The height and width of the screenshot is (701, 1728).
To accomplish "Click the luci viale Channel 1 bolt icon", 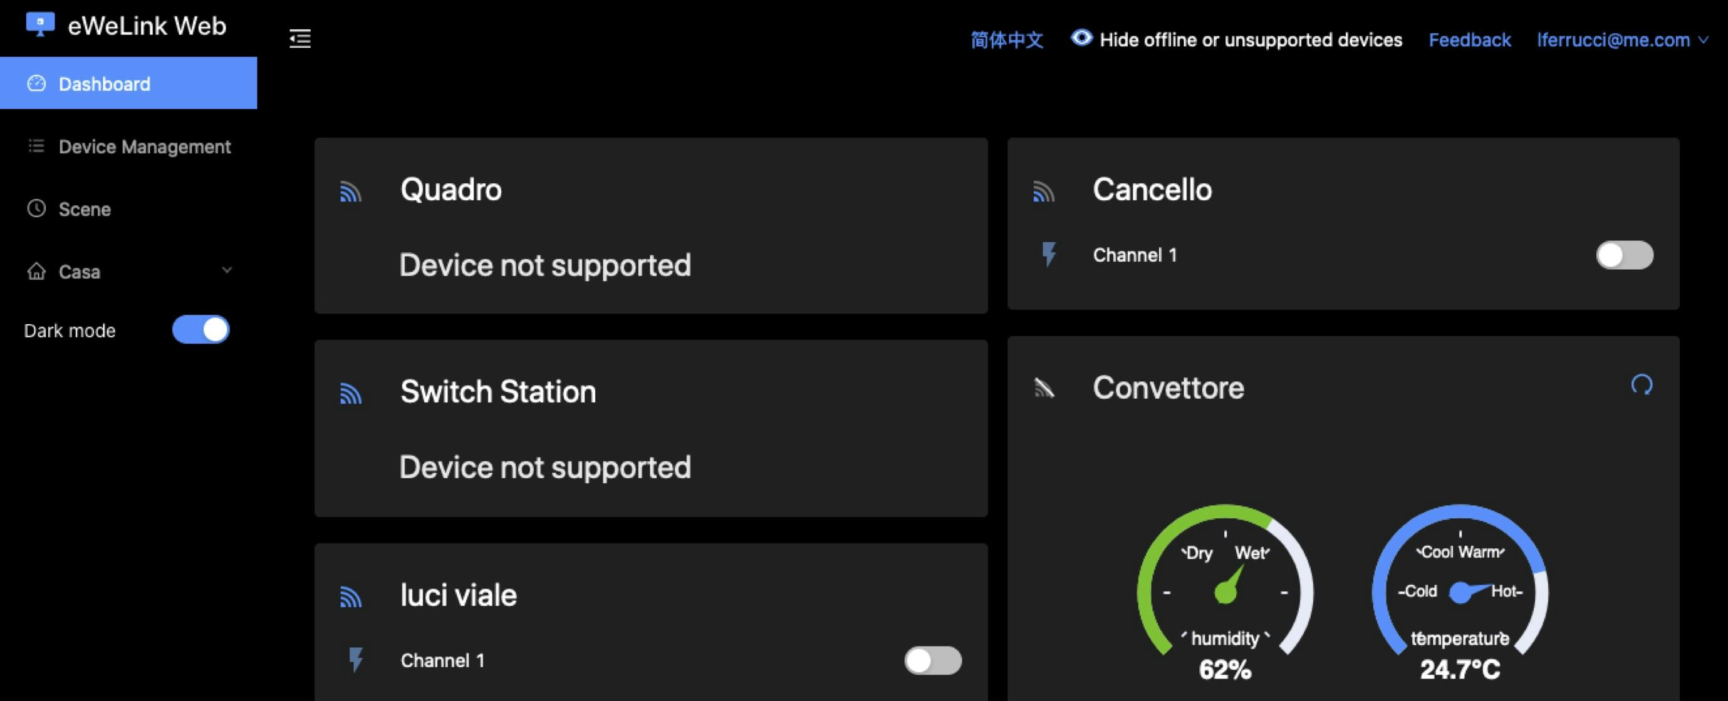I will click(x=357, y=660).
